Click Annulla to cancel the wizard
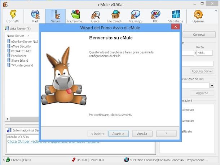220x165 pixels. pos(142,134)
